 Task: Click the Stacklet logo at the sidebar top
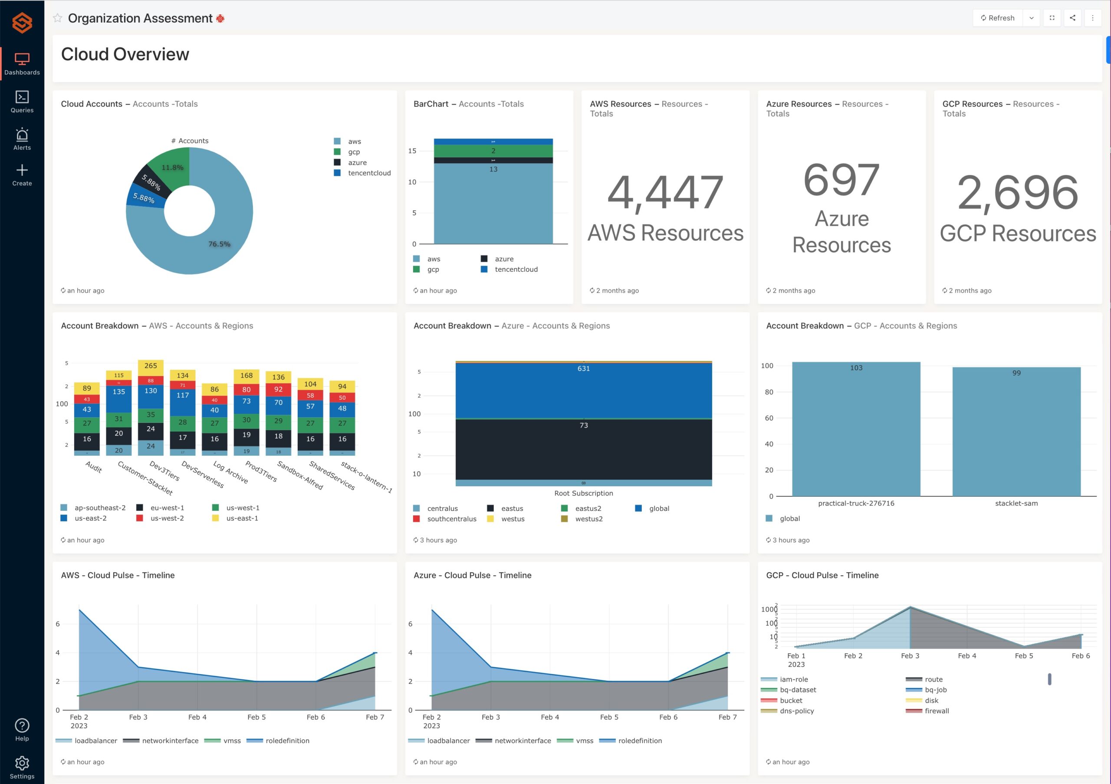point(22,22)
